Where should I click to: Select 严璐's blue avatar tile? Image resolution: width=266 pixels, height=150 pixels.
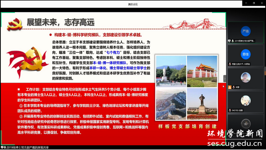click(246, 31)
